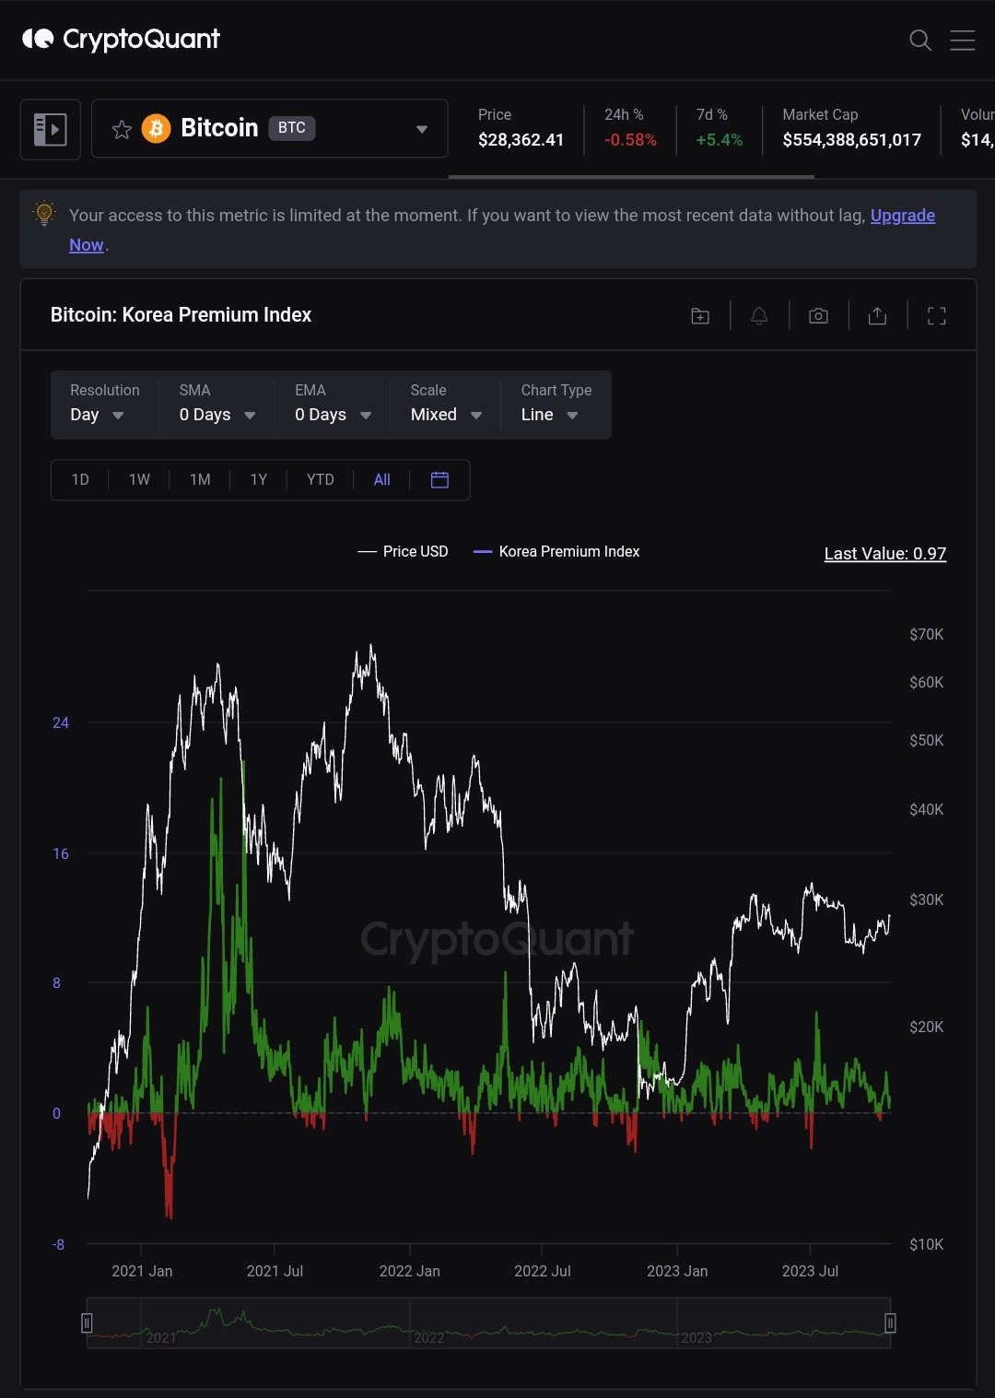Click the Price $28,362.41 value

pos(521,139)
